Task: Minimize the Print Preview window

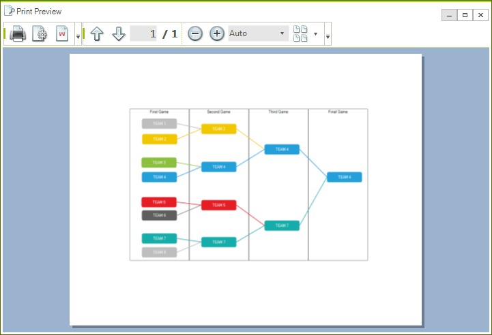Action: point(449,15)
